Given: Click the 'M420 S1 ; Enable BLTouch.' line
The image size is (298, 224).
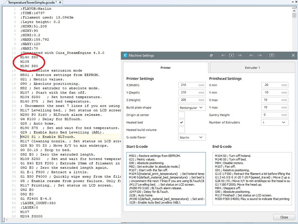Looking at the screenshot, I should pos(48,137).
